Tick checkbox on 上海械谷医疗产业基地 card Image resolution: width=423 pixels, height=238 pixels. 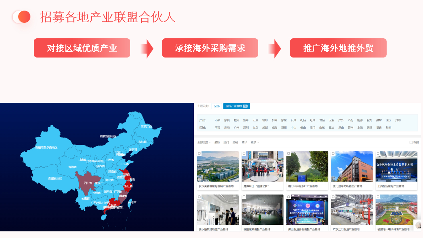click(x=378, y=154)
